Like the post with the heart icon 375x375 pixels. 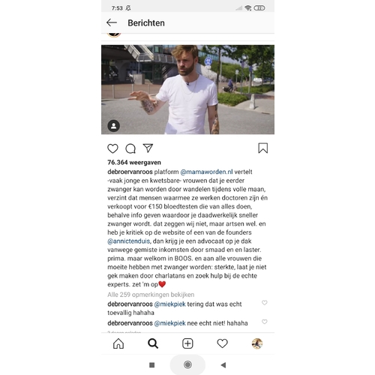[x=112, y=148]
